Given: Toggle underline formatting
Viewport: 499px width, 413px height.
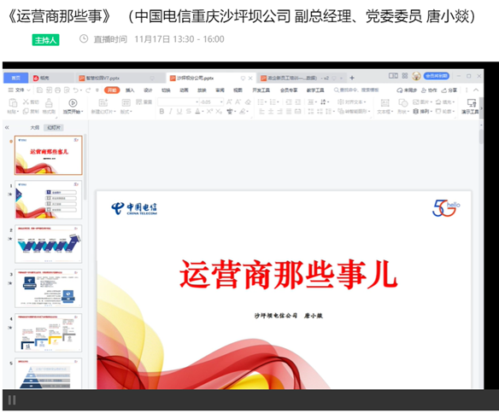Looking at the screenshot, I should (x=179, y=111).
